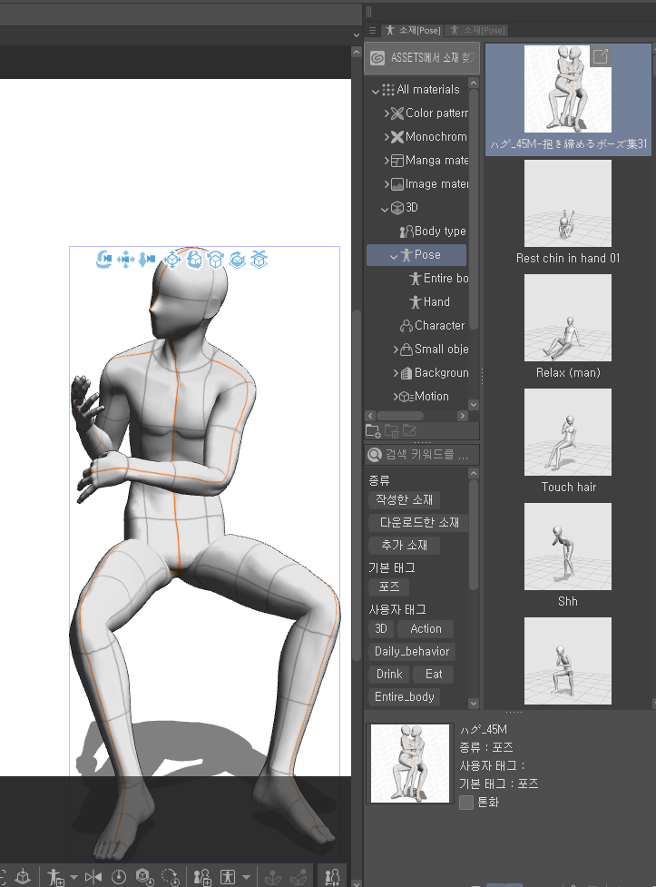Viewport: 656px width, 887px height.
Task: Expand the Small object folder
Action: 396,350
